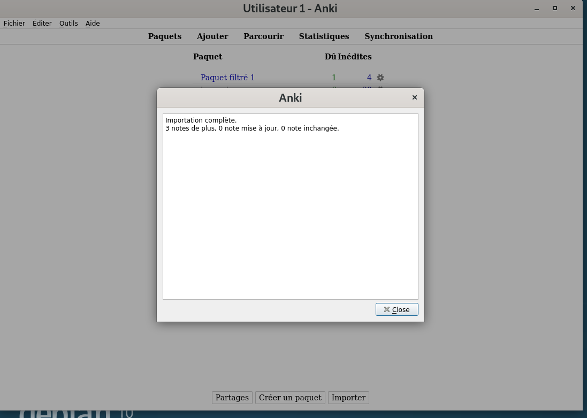Click Ajouter to add a new note
Screen dimensions: 587x418
(212, 36)
